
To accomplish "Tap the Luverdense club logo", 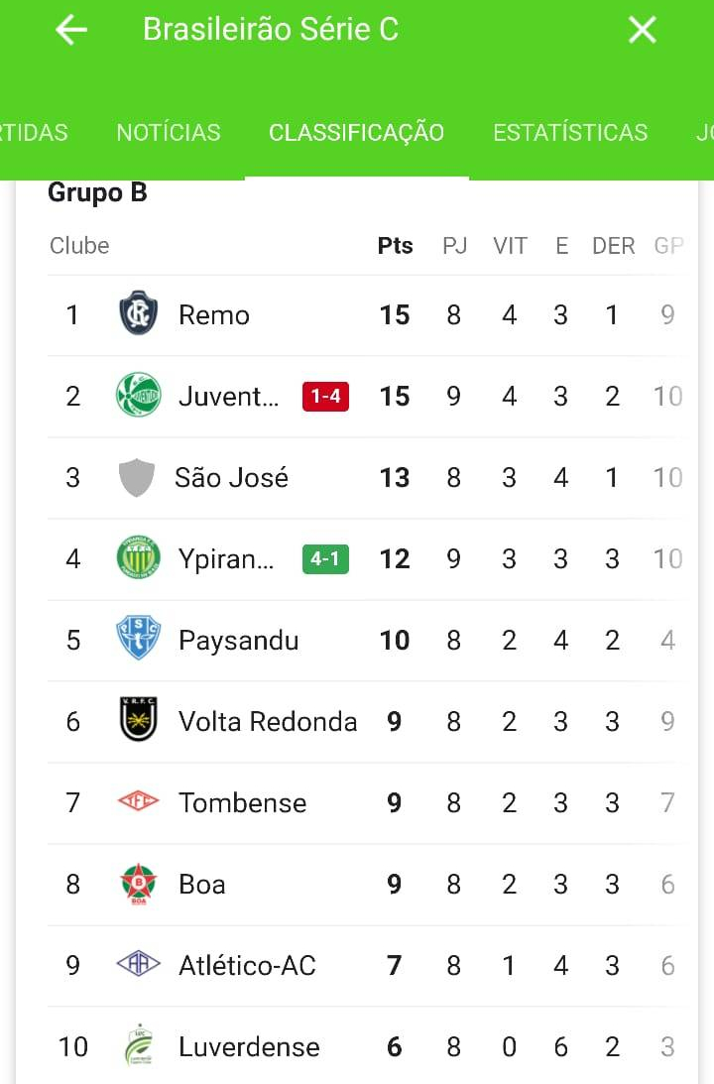I will (x=138, y=1046).
